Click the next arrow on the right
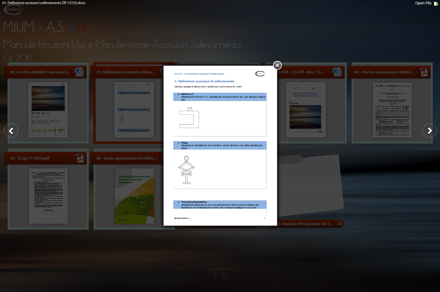The height and width of the screenshot is (292, 440). [429, 131]
